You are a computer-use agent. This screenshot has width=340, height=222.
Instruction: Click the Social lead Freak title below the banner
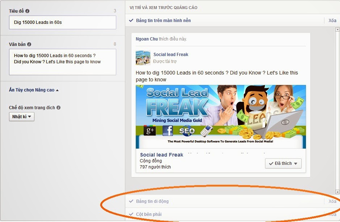161,155
